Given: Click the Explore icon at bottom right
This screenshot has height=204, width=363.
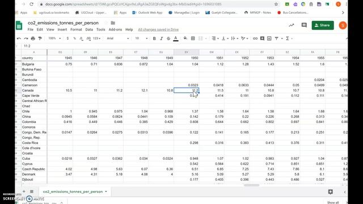Looking at the screenshot, I should (x=330, y=192).
